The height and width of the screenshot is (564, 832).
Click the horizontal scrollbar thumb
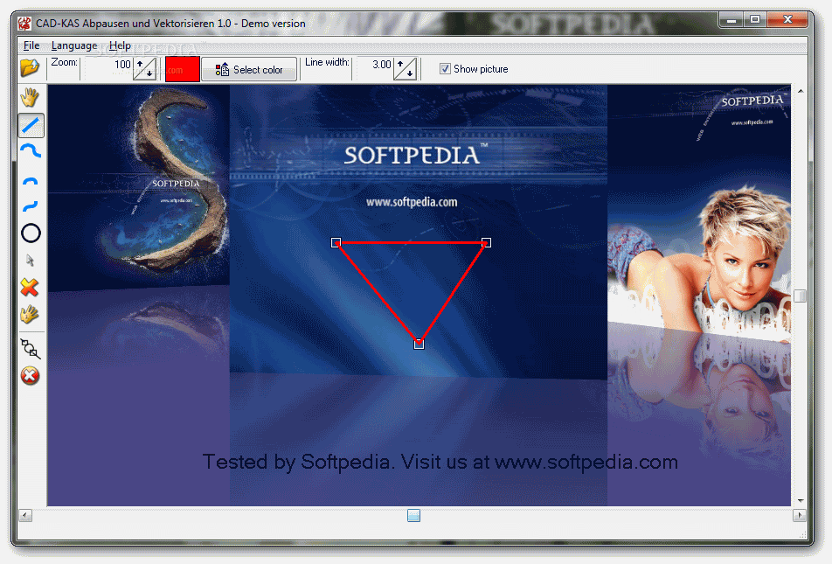click(x=414, y=515)
